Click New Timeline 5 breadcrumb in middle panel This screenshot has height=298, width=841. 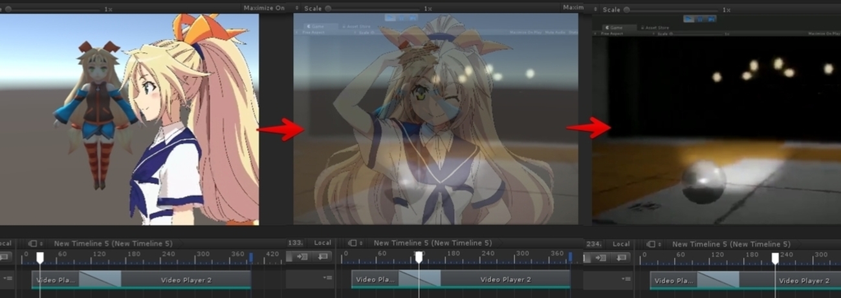433,244
